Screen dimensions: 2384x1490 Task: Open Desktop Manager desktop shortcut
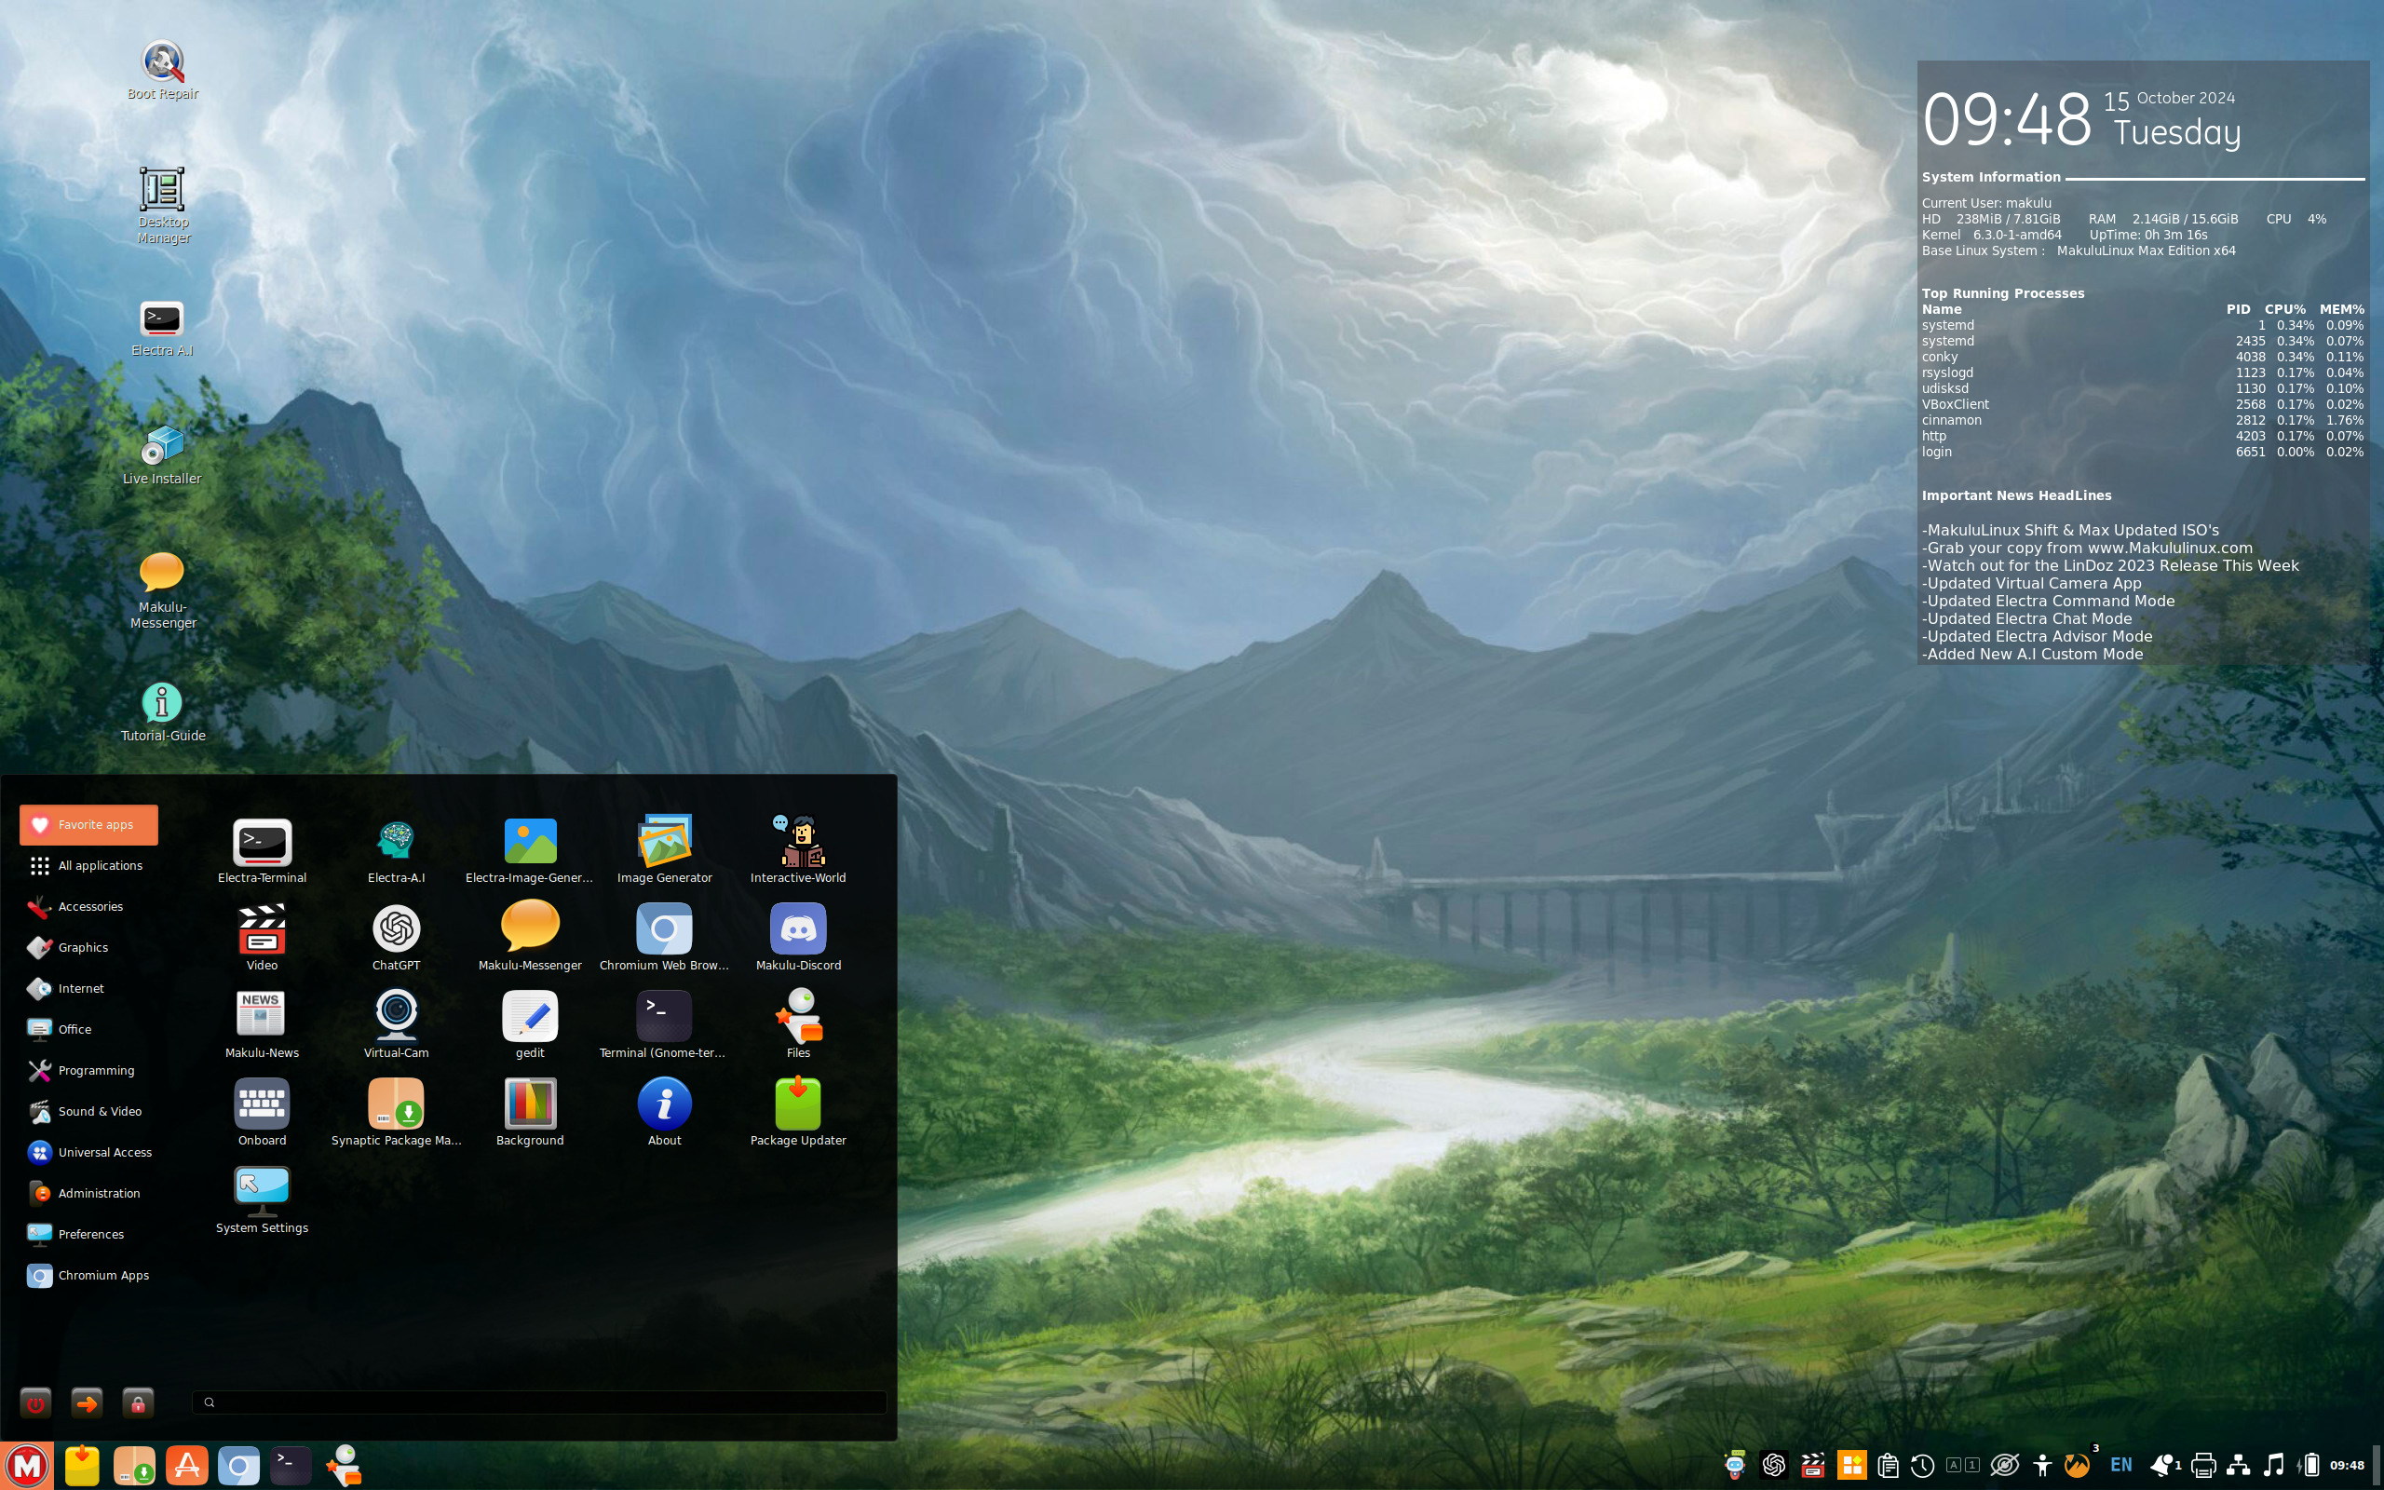(163, 206)
